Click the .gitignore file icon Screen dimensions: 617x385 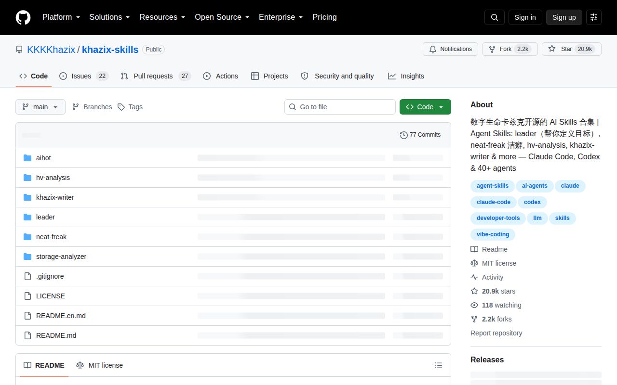[x=27, y=276]
